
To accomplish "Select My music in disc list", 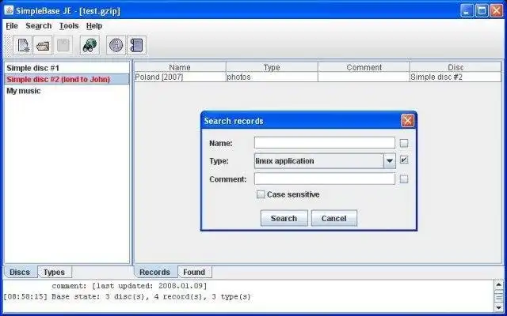I will (x=67, y=91).
